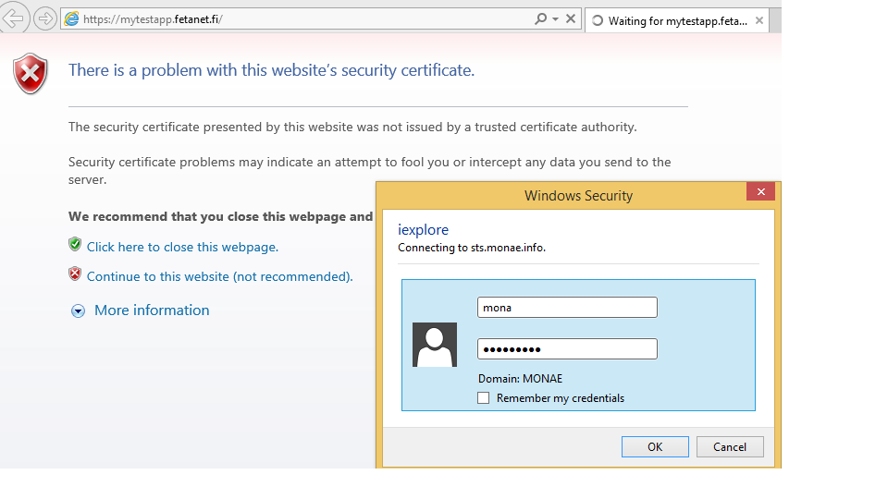Click the large red shield warning icon
888x499 pixels.
tap(31, 73)
